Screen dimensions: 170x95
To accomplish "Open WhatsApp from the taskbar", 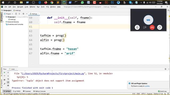I will pyautogui.click(x=82, y=2).
